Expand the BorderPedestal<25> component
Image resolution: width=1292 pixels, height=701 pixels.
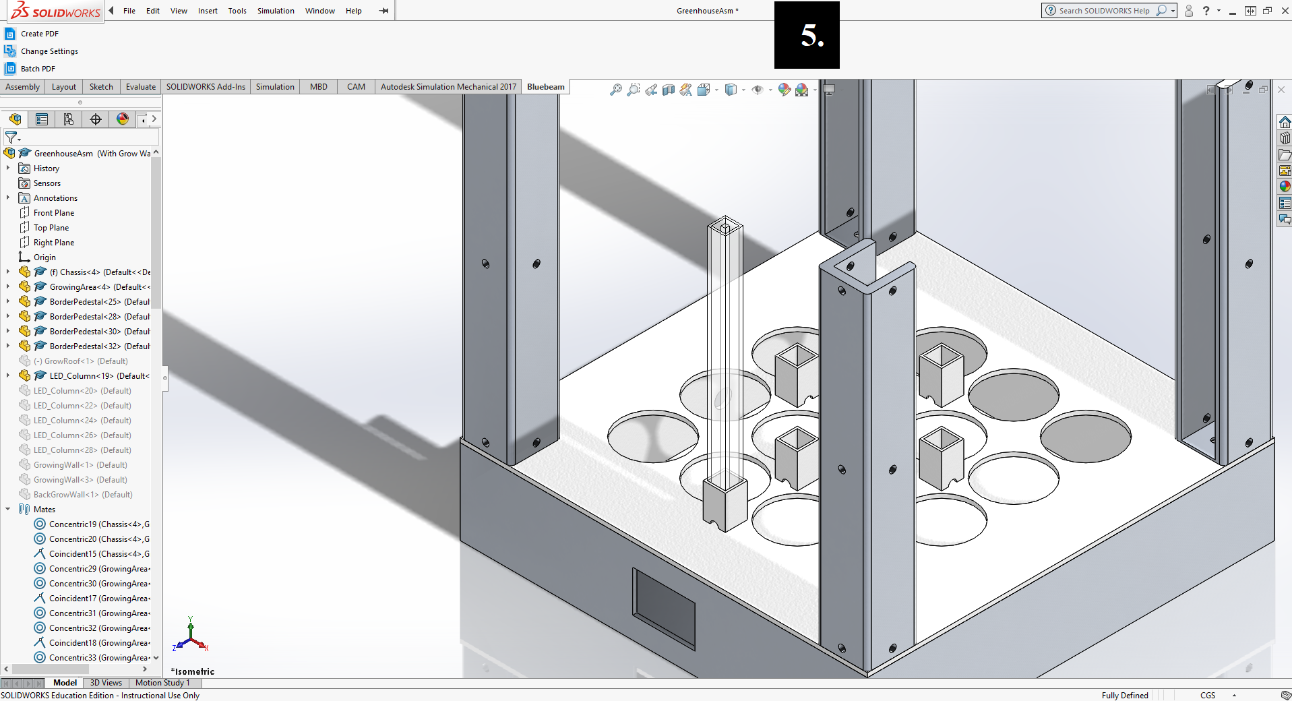pyautogui.click(x=8, y=302)
